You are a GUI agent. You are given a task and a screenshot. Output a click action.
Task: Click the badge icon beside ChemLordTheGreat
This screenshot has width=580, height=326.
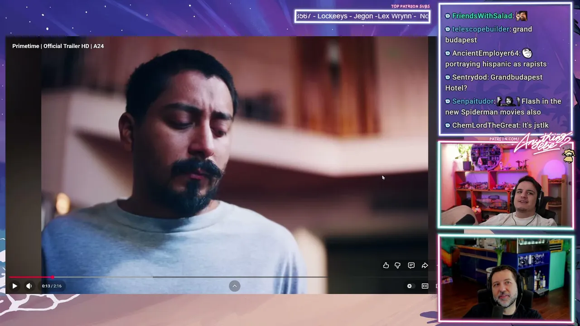448,125
